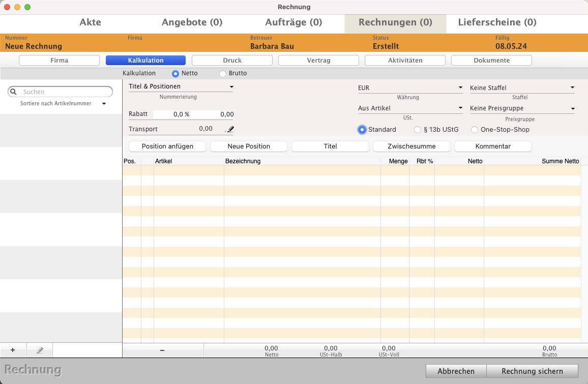
Task: Enable the One-Stop-Shop radio option
Action: pos(474,130)
